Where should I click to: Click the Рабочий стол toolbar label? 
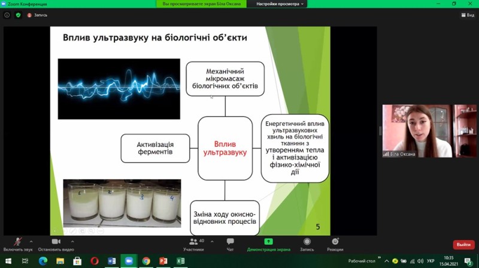point(362,261)
